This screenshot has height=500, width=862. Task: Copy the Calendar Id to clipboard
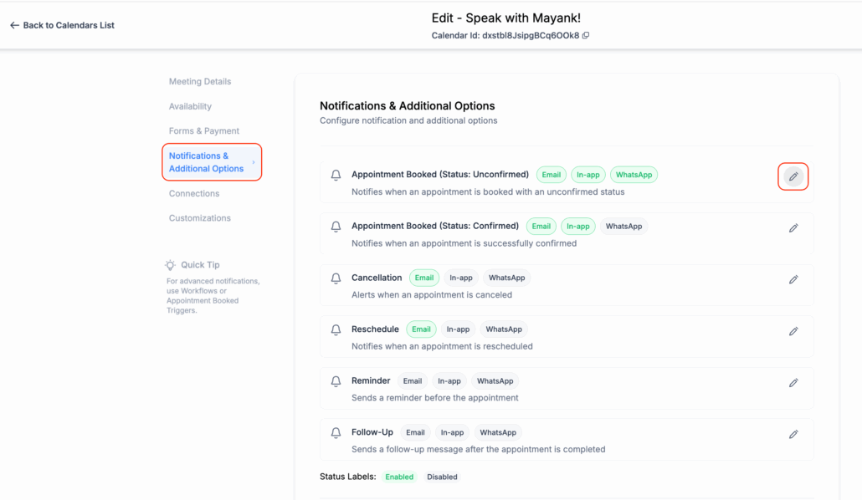point(586,36)
